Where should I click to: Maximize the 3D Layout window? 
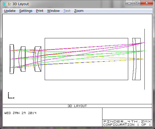coord(137,3)
